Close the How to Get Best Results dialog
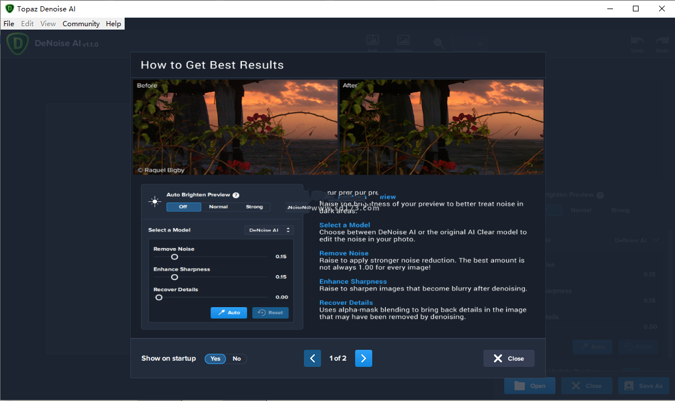Image resolution: width=675 pixels, height=401 pixels. click(x=509, y=358)
